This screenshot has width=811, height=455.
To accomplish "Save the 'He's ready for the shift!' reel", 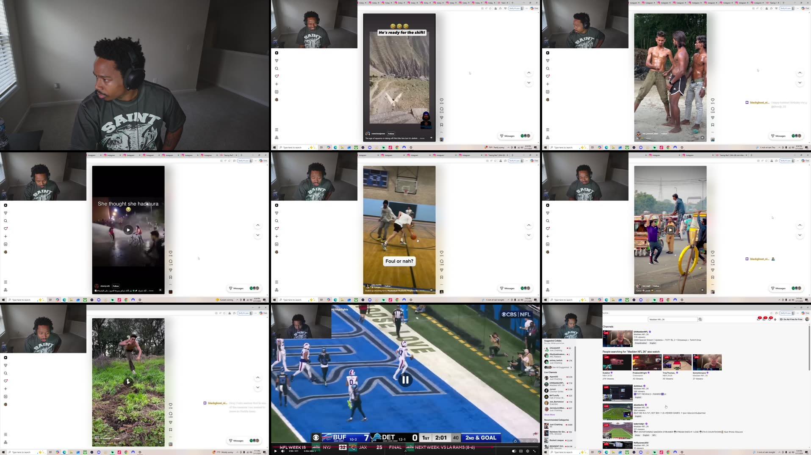I will coord(442,124).
